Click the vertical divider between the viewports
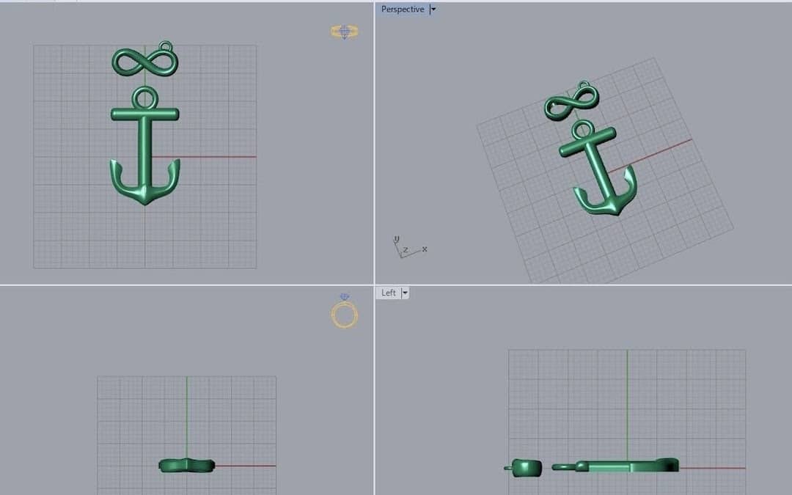The height and width of the screenshot is (495, 792). [x=374, y=147]
